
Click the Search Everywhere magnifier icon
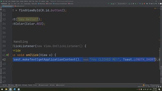click(159, 4)
